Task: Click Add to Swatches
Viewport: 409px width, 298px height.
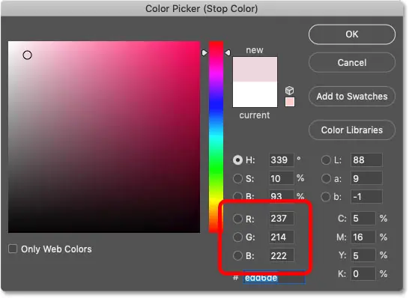Action: point(351,96)
